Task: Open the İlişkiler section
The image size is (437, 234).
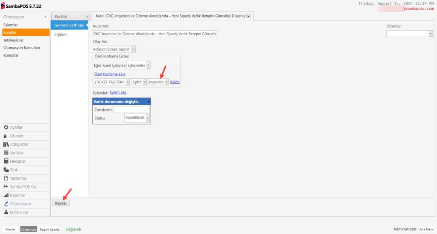Action: [x=61, y=35]
